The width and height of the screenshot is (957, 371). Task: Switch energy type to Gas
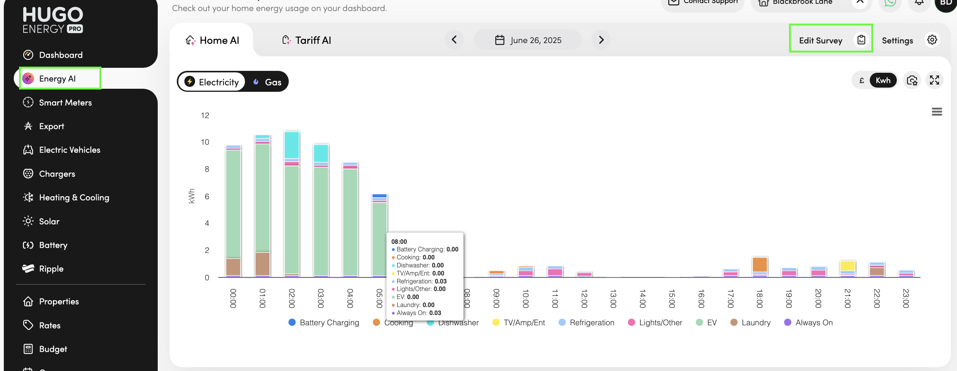pyautogui.click(x=267, y=82)
